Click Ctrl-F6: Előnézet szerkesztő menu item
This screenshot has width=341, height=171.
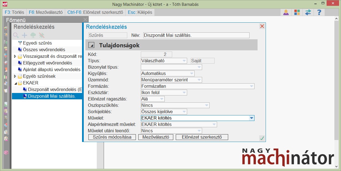coord(95,12)
